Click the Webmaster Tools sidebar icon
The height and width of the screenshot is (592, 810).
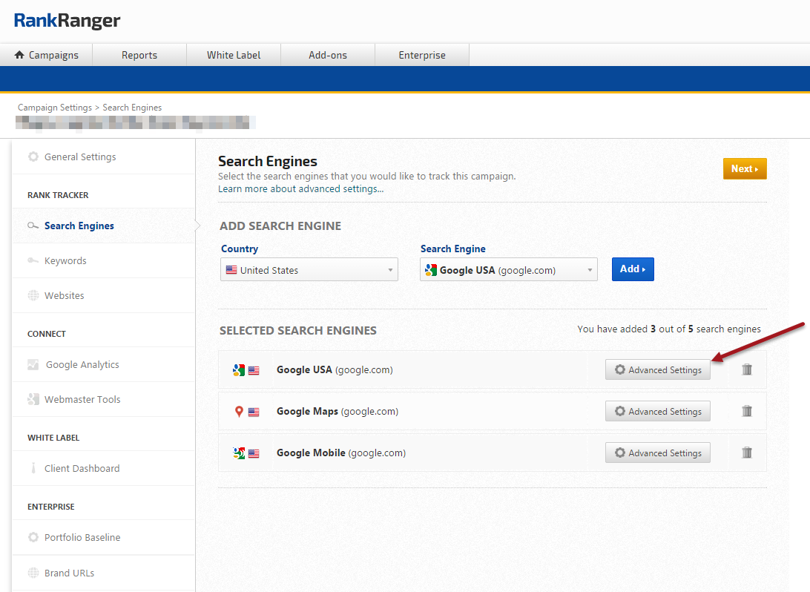(x=33, y=399)
